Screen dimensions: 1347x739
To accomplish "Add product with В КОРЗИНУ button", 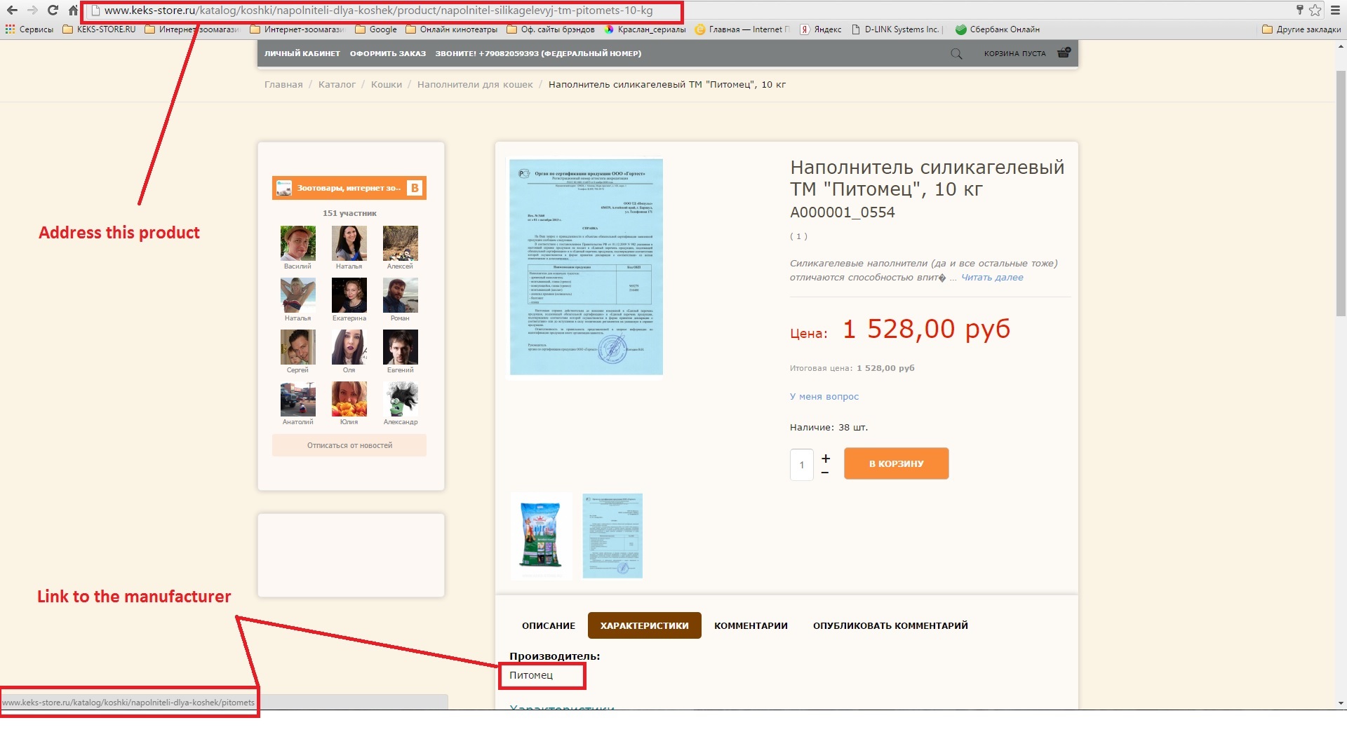I will [x=897, y=463].
